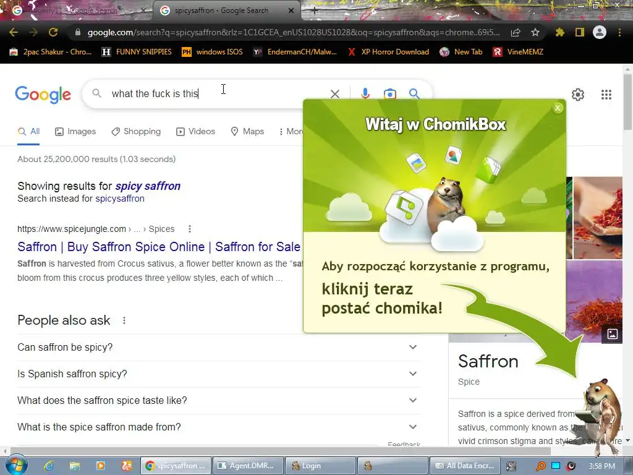Open People also ask options dots
This screenshot has height=475, width=633.
[x=124, y=320]
